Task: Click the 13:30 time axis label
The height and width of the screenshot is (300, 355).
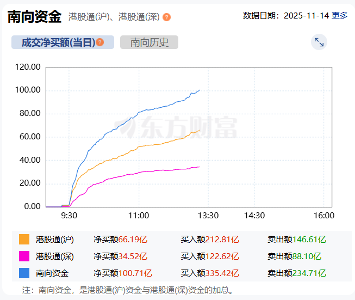Action: tap(208, 216)
